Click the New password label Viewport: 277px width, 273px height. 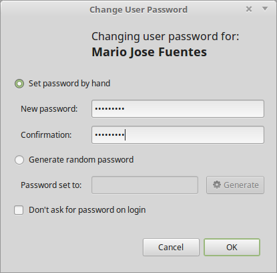point(49,109)
